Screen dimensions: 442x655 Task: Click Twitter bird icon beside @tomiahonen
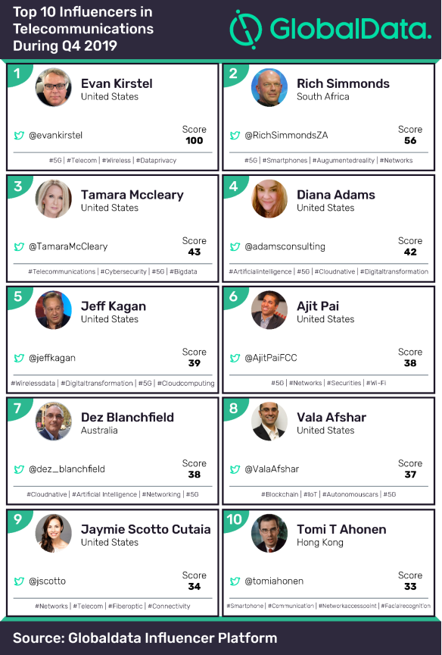tap(235, 581)
